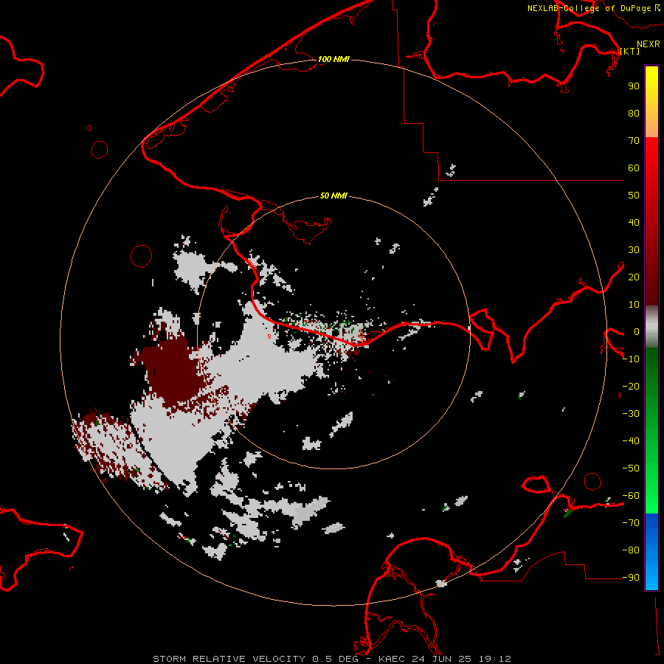
Task: Click the "NEXR" label above color scale
Action: coord(649,44)
